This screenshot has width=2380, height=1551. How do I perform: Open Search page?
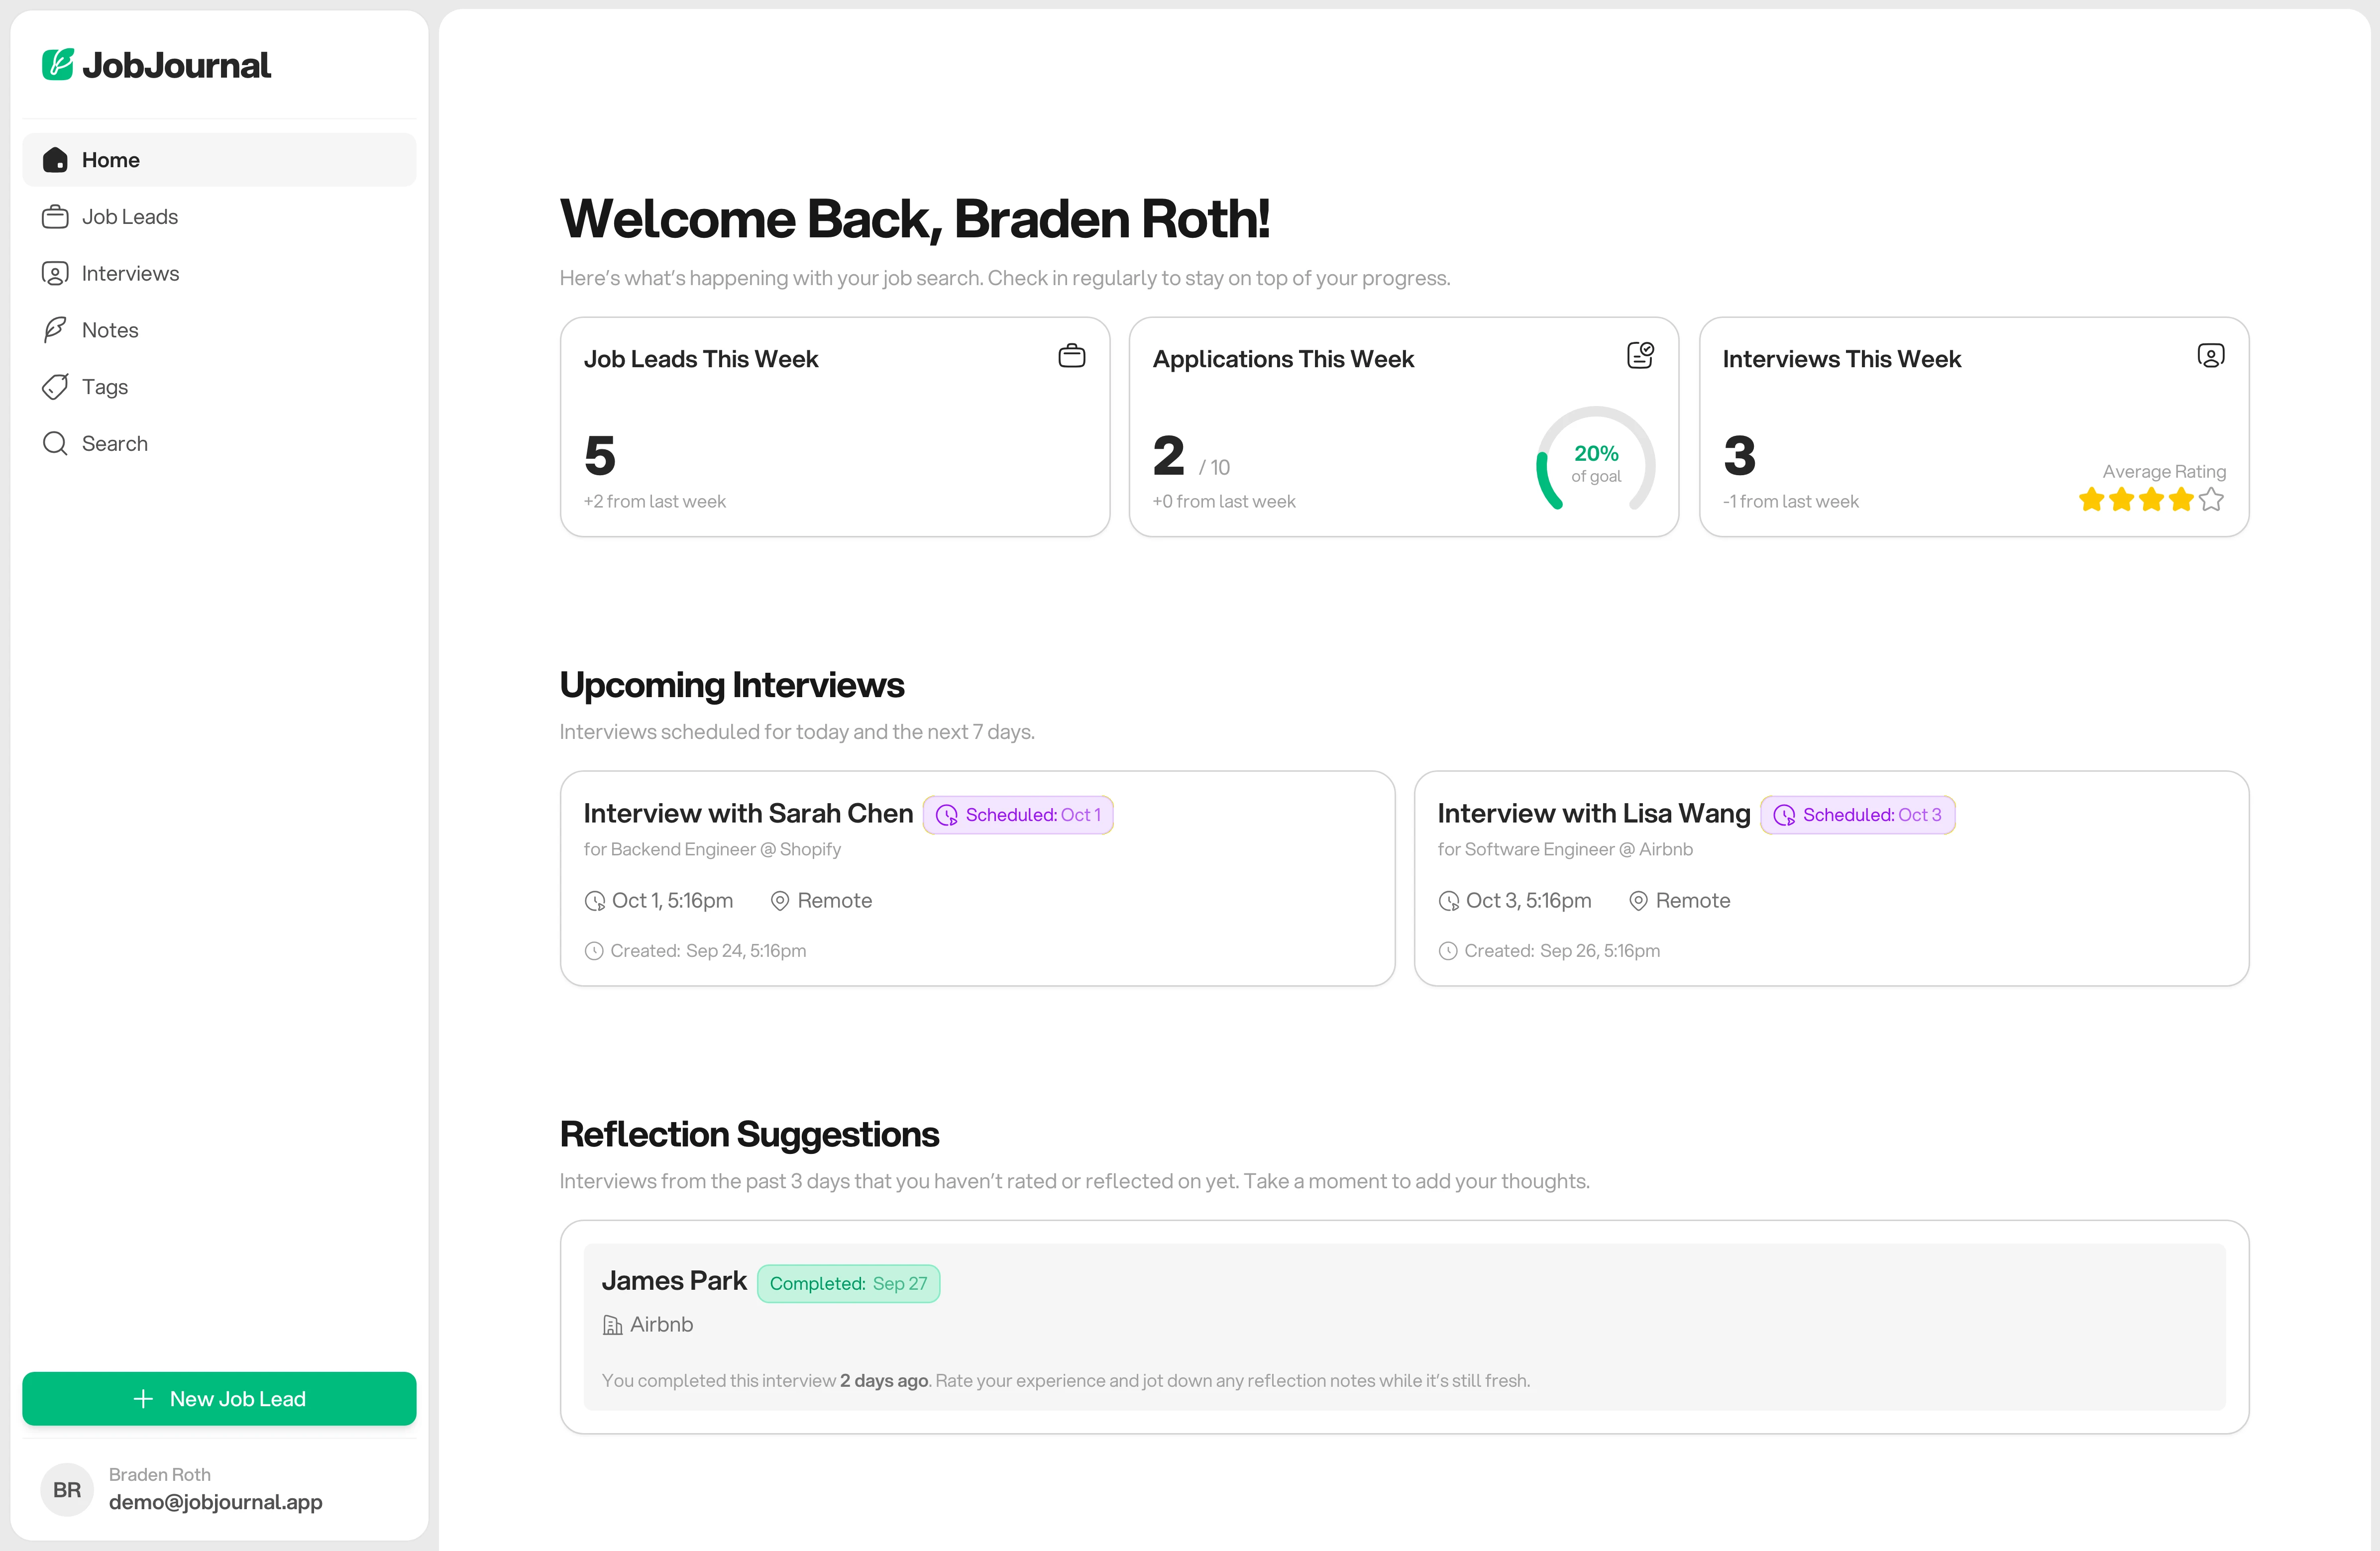coord(219,444)
